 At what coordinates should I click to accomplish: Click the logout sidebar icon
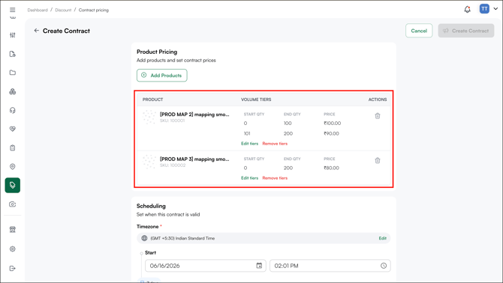[x=13, y=268]
